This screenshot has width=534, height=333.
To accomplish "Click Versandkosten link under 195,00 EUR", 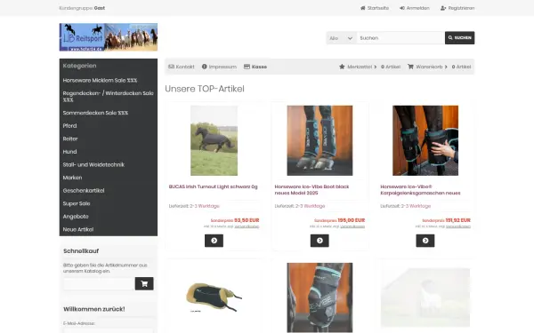I will tap(352, 226).
